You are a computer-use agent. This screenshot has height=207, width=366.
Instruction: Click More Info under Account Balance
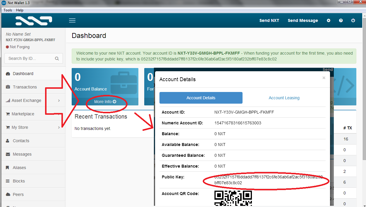tap(105, 102)
